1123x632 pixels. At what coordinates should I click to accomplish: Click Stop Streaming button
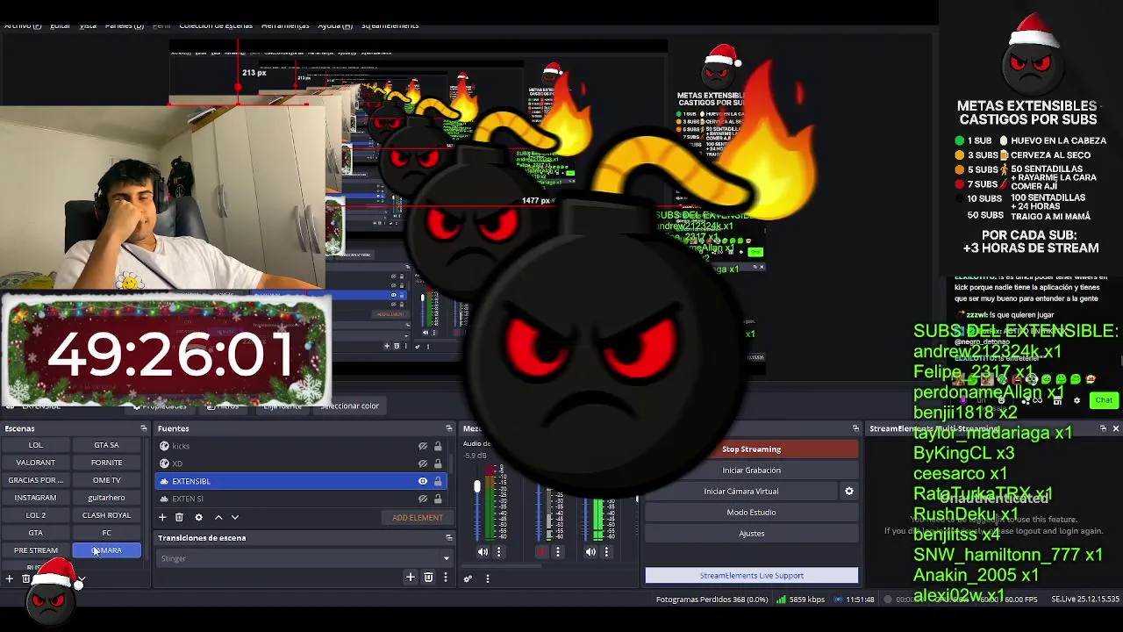pos(751,449)
